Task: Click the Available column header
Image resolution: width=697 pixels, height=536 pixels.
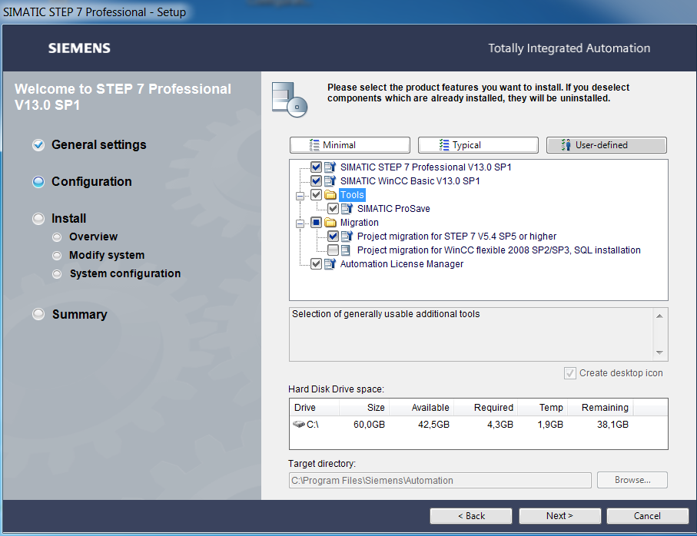Action: point(421,408)
